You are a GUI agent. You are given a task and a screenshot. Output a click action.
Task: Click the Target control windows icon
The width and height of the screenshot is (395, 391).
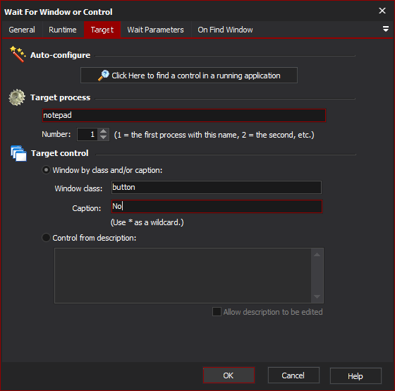(18, 153)
